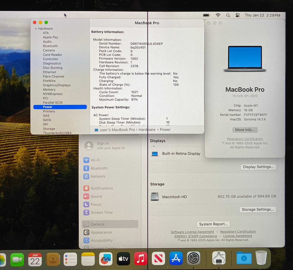The height and width of the screenshot is (270, 293).
Task: Click battery icon in menu bar
Action: pyautogui.click(x=206, y=15)
